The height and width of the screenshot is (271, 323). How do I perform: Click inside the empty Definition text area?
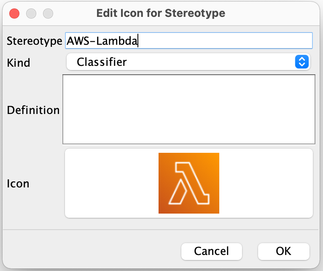[188, 109]
